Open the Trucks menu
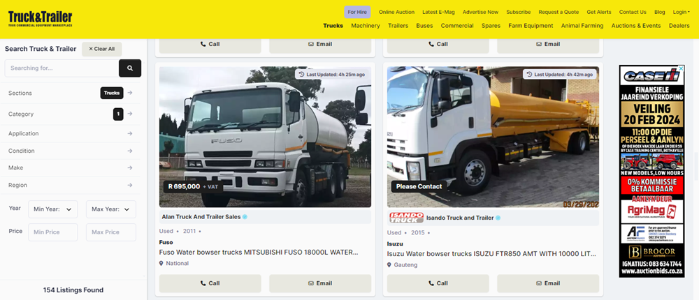 tap(333, 25)
